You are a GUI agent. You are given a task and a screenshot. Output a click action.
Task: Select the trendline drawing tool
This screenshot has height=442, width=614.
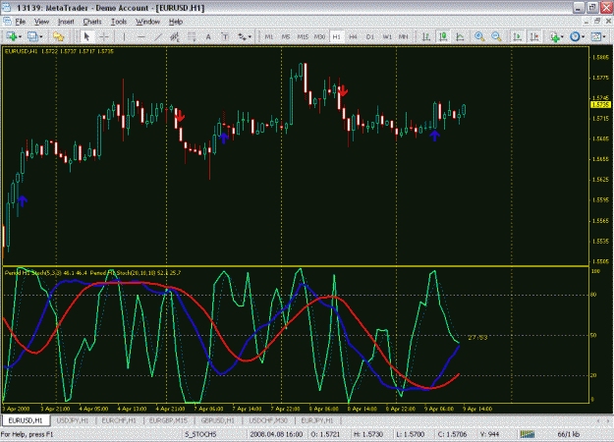tap(158, 36)
